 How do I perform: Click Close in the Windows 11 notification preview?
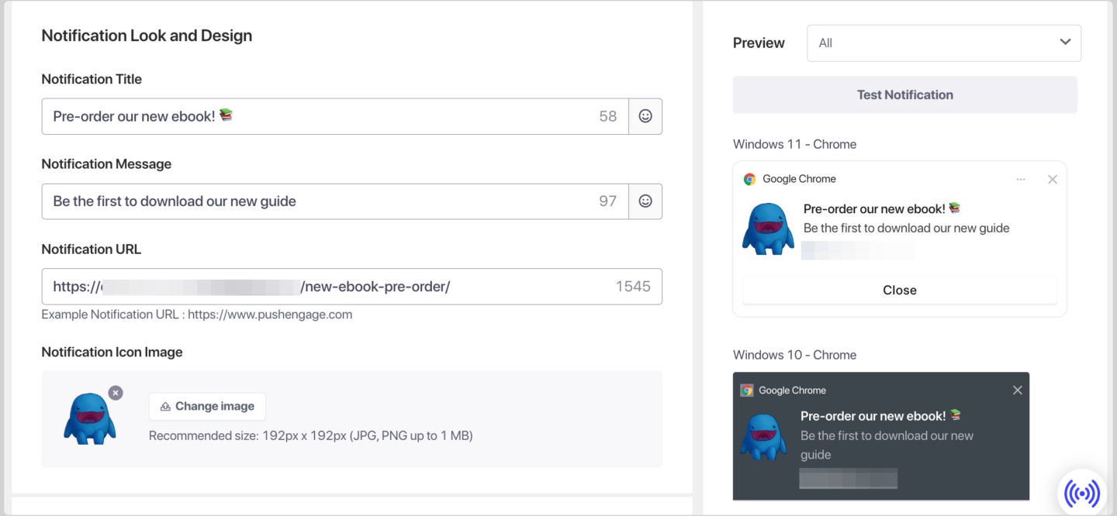(x=899, y=291)
